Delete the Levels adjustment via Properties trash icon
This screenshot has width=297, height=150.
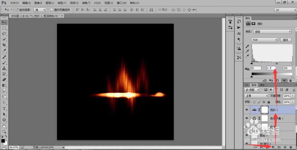(x=290, y=80)
